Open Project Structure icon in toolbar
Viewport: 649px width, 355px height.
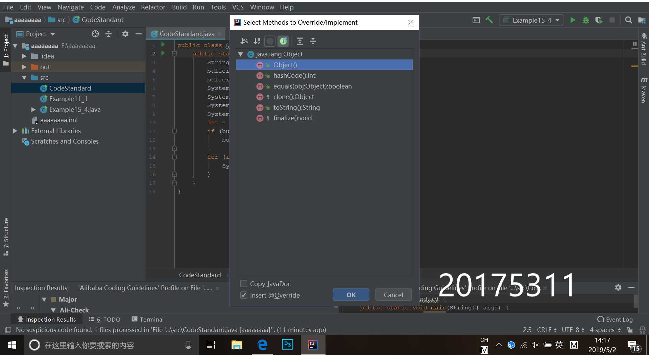tap(642, 20)
